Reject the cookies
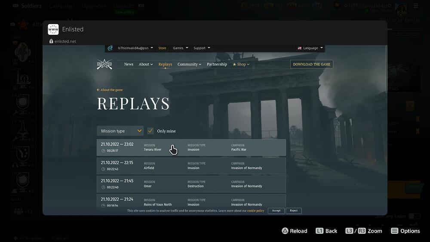This screenshot has height=242, width=430. pyautogui.click(x=294, y=211)
